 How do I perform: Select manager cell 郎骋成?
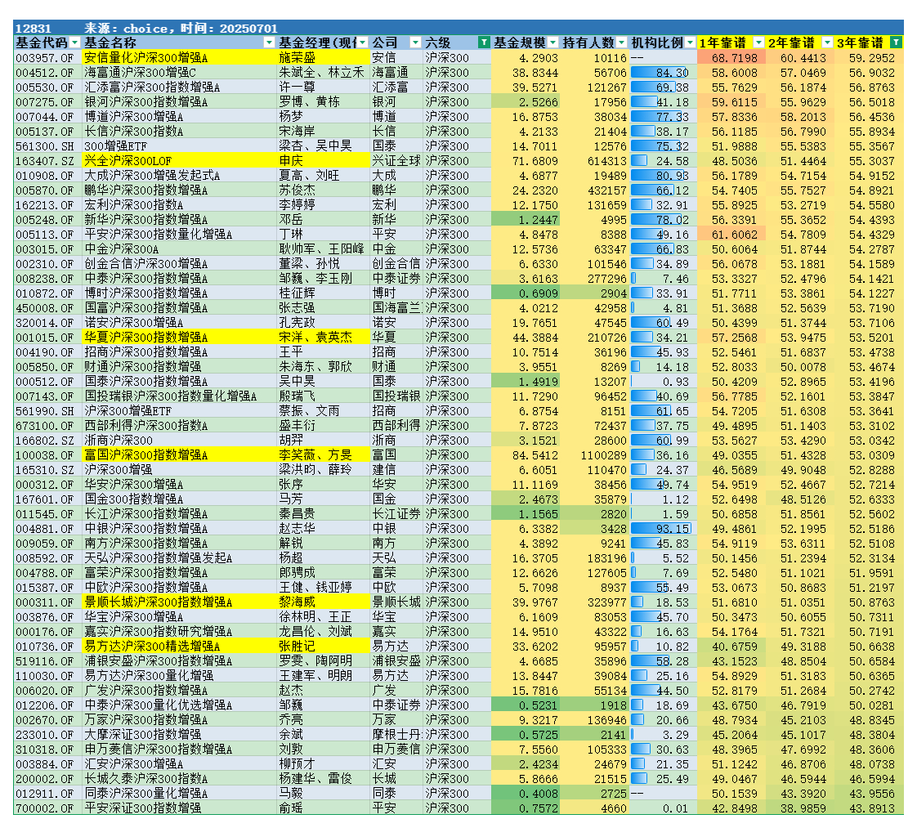(x=324, y=572)
